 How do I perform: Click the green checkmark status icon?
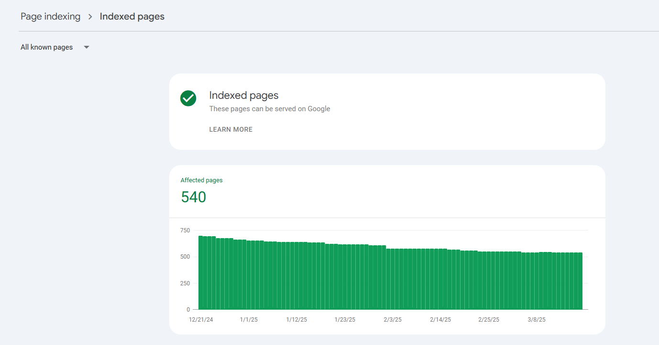click(188, 98)
